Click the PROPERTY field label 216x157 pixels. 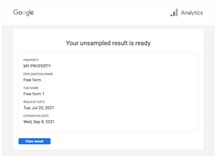coord(31,60)
